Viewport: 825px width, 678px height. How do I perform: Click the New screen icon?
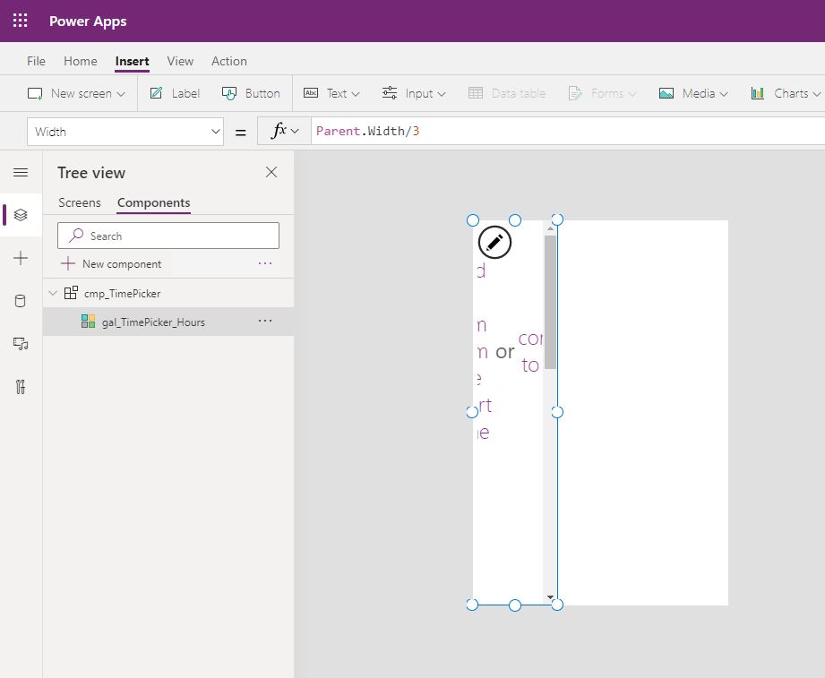[x=35, y=94]
